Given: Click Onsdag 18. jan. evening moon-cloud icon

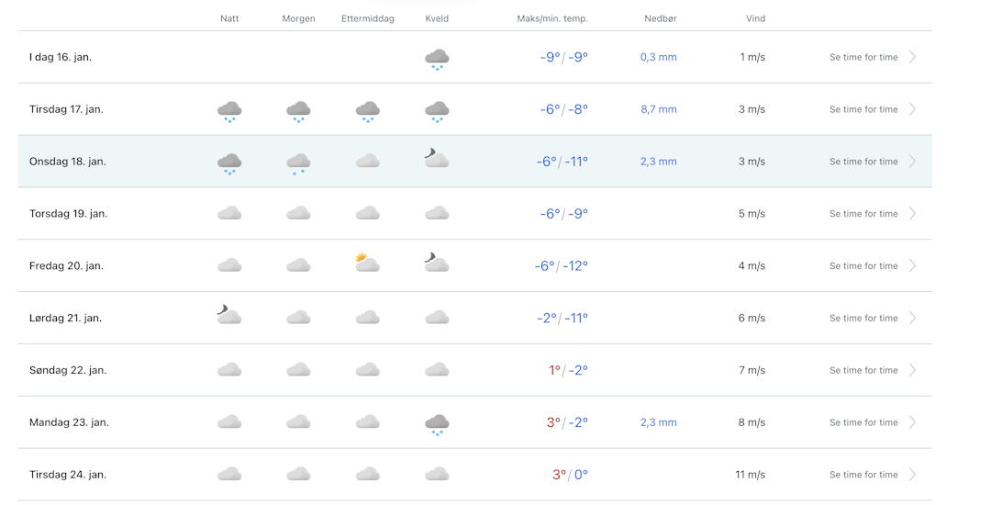Looking at the screenshot, I should coord(437,160).
